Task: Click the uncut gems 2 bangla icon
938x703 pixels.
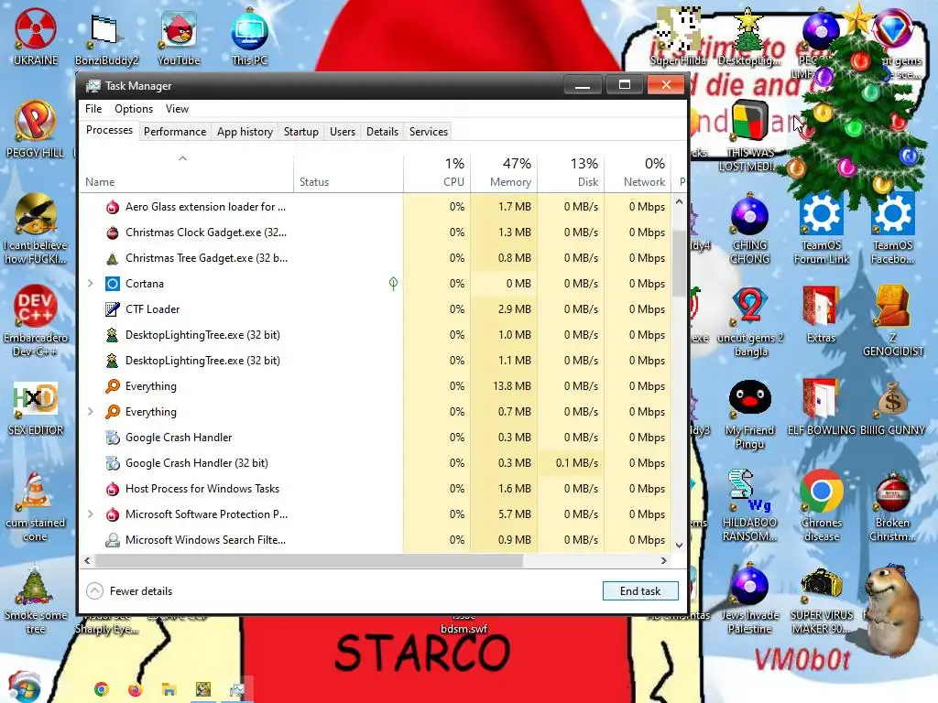Action: tap(750, 321)
